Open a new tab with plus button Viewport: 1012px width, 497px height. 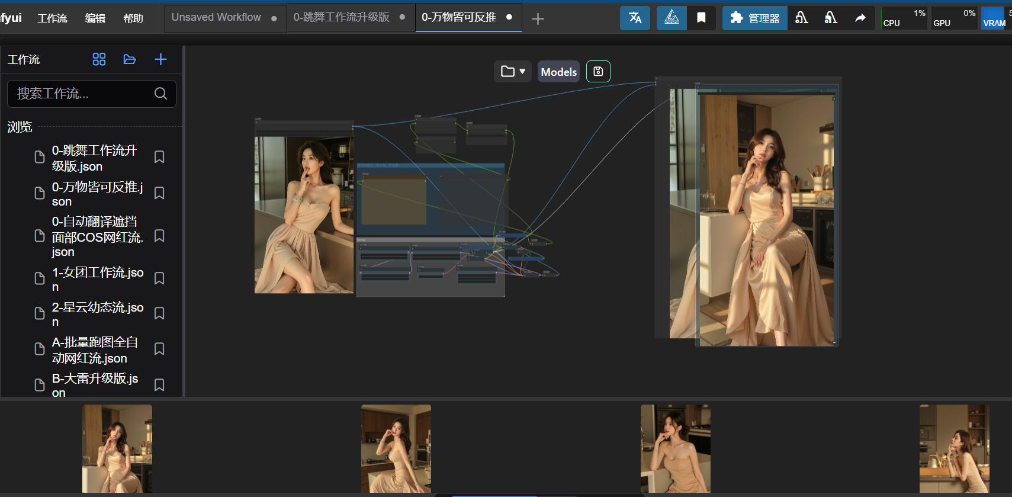(538, 19)
